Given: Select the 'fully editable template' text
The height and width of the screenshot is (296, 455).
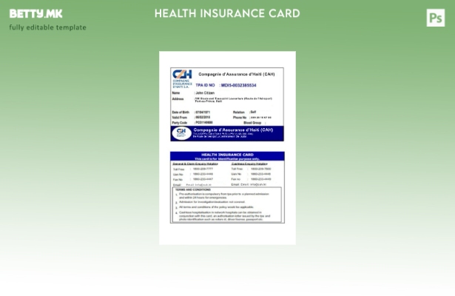Looking at the screenshot, I should [47, 27].
